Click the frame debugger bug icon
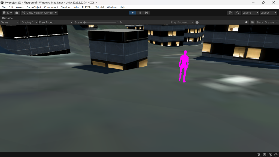 point(197,22)
